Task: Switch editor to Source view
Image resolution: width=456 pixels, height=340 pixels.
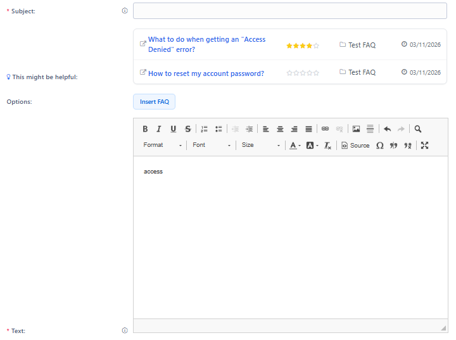Action: [x=355, y=146]
